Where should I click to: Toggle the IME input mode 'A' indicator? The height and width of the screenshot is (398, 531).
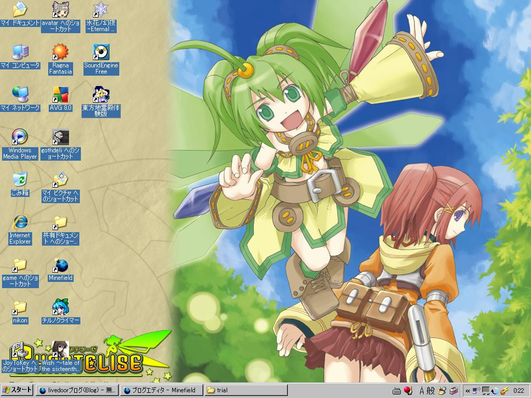click(422, 391)
